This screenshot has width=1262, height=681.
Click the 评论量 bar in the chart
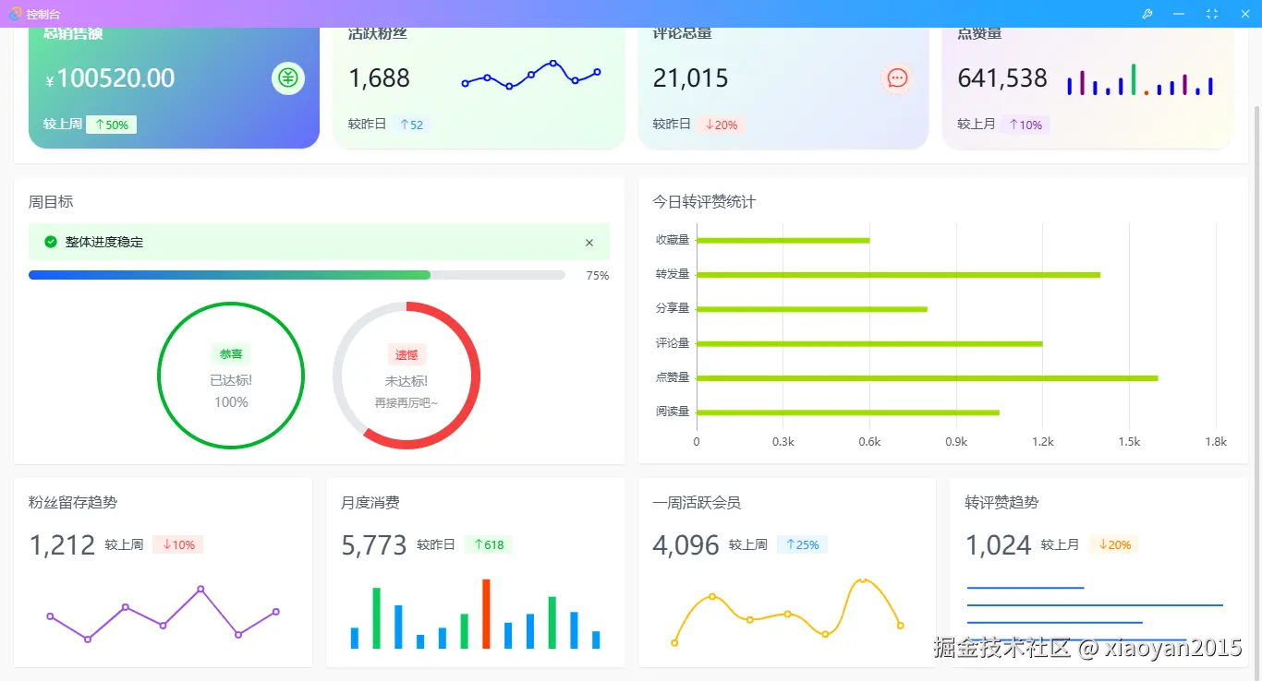click(x=869, y=343)
